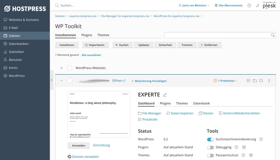Click the site preview thumbnail
Screen dimensions: 280x160
click(99, 114)
